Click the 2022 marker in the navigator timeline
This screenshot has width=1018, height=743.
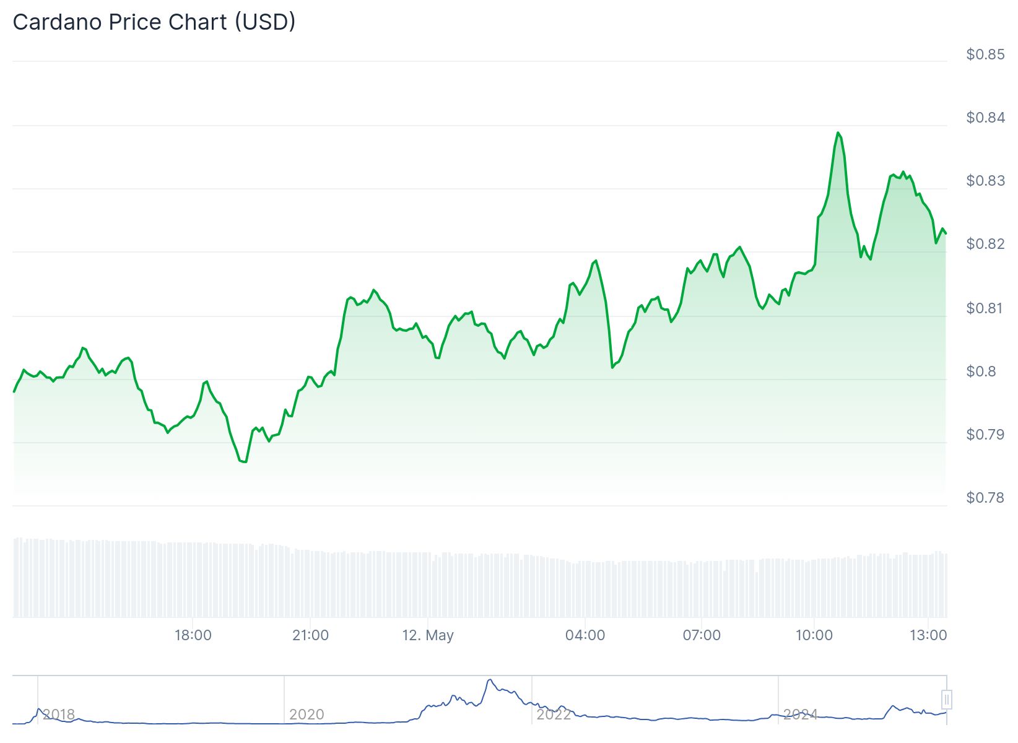554,715
